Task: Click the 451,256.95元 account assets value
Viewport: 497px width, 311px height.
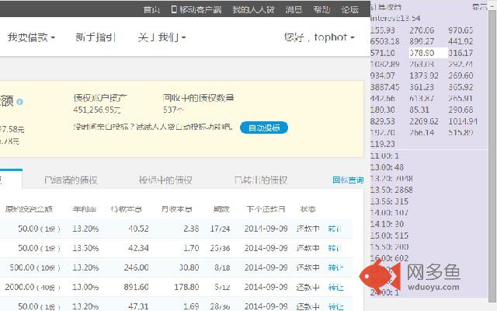Action: point(97,110)
